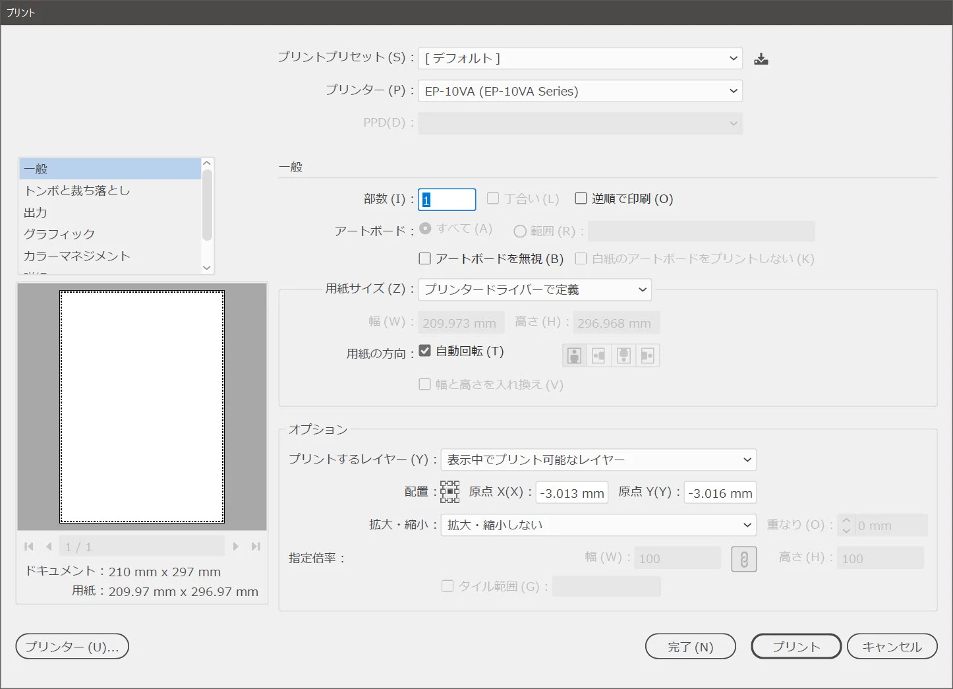Go to next page preview arrow
953x689 pixels.
[x=236, y=547]
